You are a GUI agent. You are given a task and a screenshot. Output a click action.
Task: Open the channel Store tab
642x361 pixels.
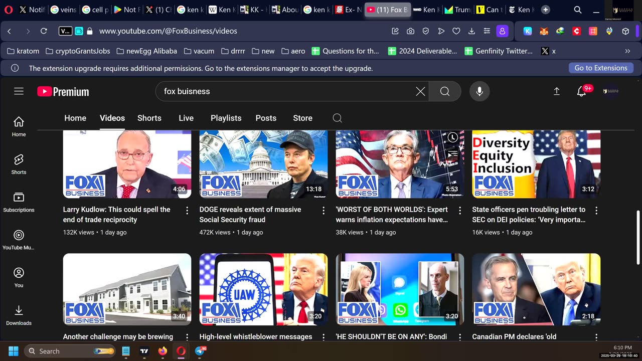[x=303, y=118]
